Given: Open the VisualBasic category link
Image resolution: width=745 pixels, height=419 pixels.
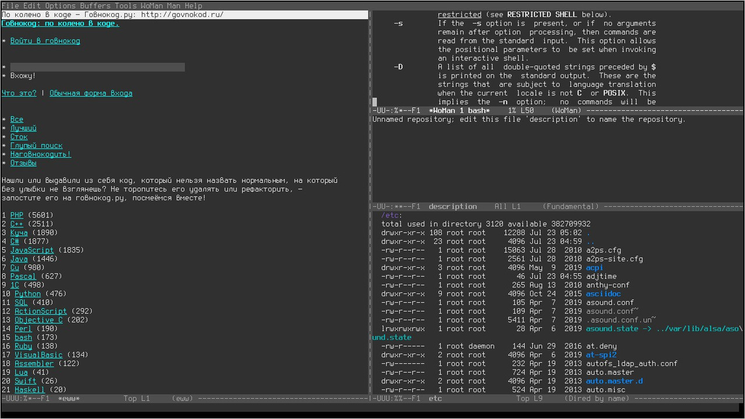Looking at the screenshot, I should pos(38,355).
